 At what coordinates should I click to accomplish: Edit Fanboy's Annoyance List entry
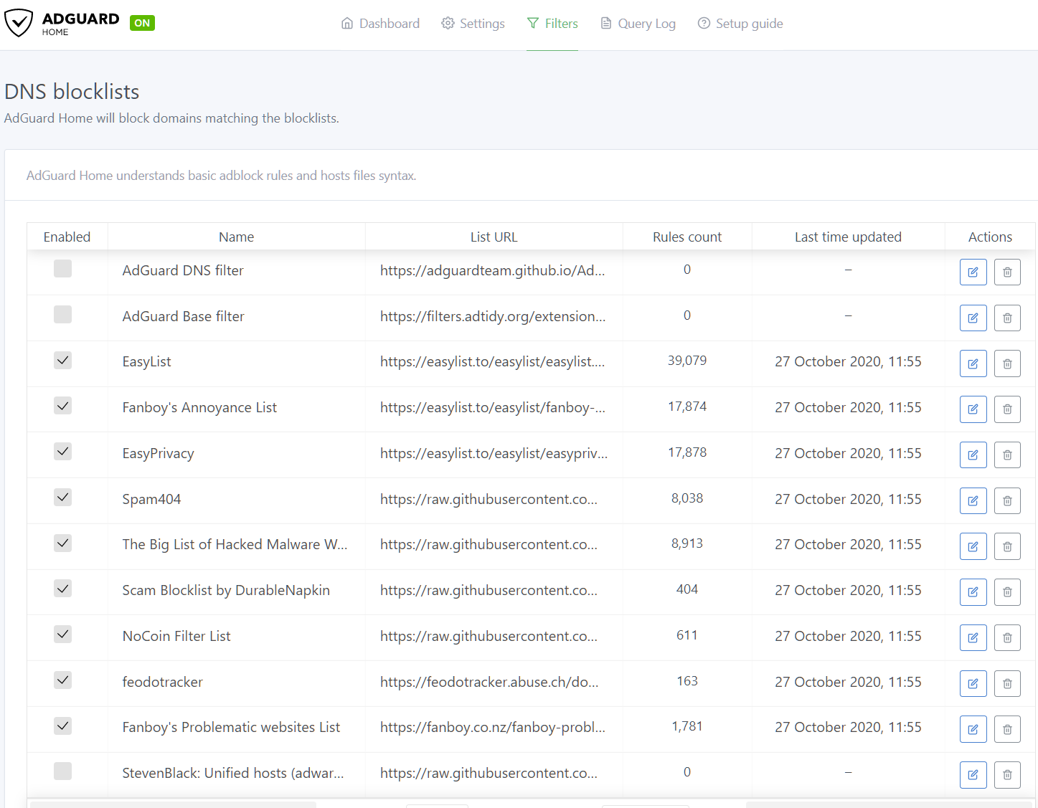click(973, 409)
